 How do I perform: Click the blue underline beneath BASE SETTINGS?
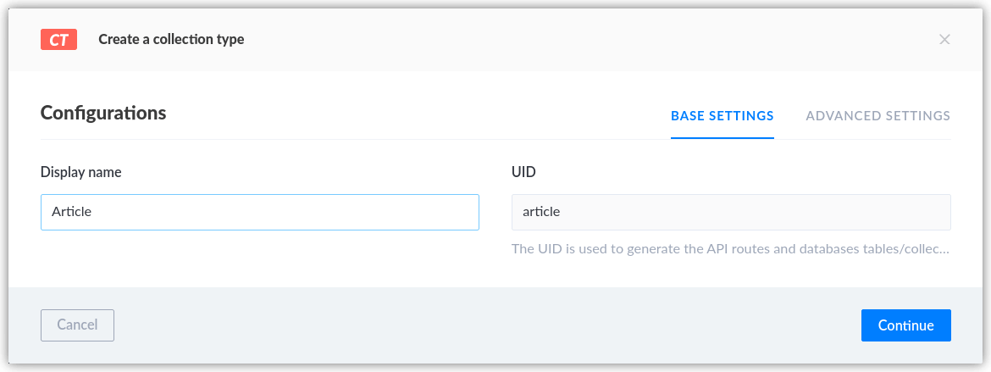point(722,138)
